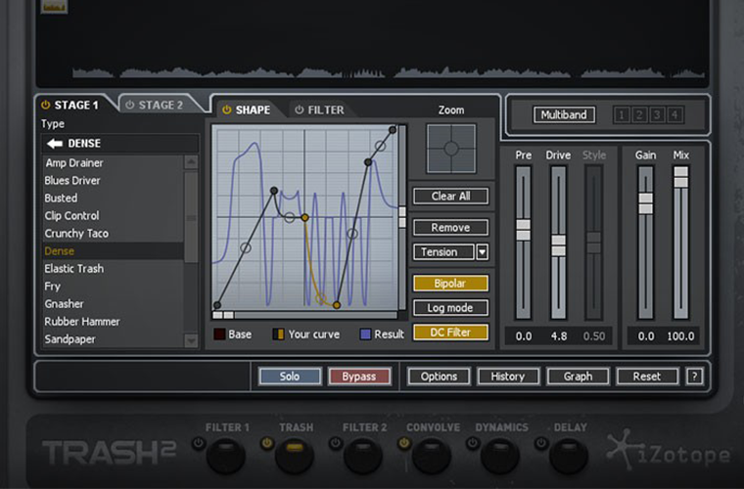Select the Elastic Trash preset
Screen dimensions: 744x489
pos(113,268)
